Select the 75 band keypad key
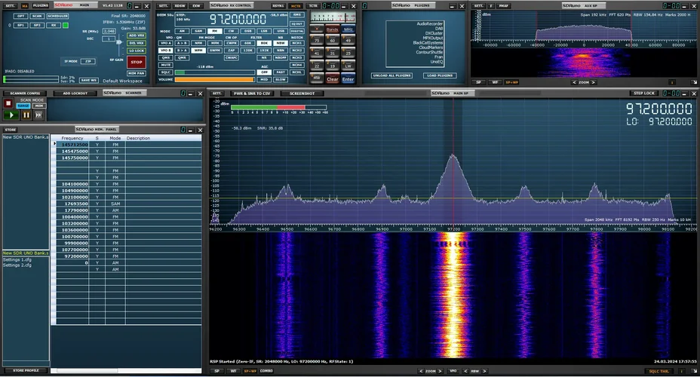 click(317, 41)
